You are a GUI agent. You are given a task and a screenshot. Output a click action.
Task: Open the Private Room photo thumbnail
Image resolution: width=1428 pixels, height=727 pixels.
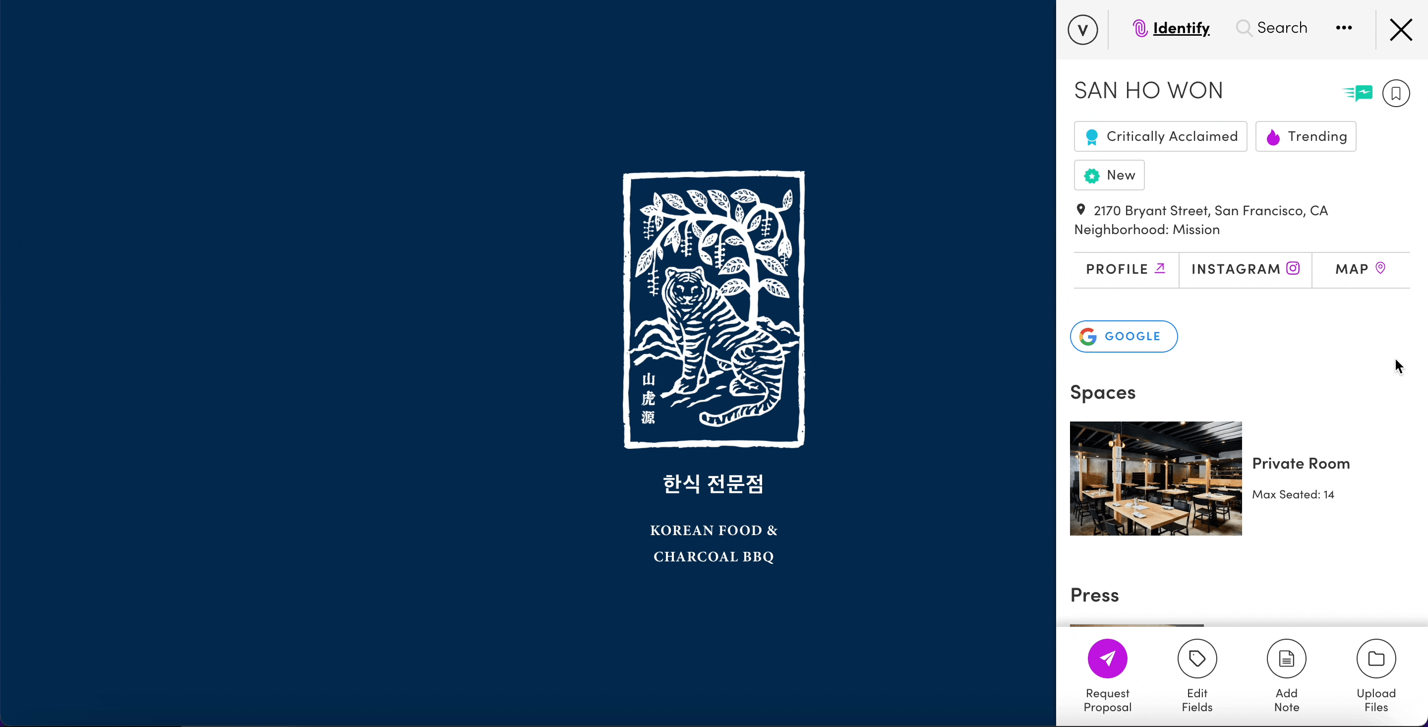point(1156,478)
